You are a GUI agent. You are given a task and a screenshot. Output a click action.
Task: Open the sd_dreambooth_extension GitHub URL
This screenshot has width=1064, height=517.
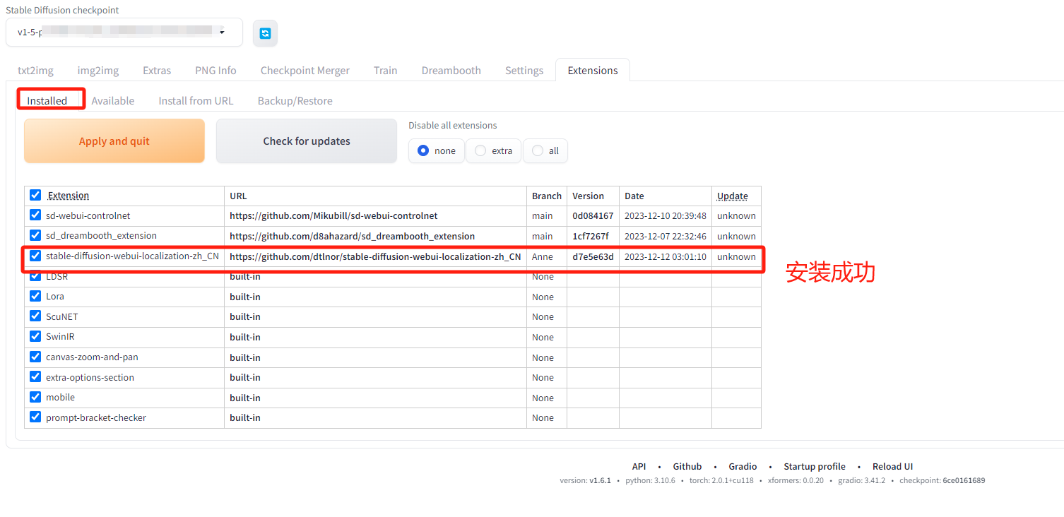click(352, 236)
